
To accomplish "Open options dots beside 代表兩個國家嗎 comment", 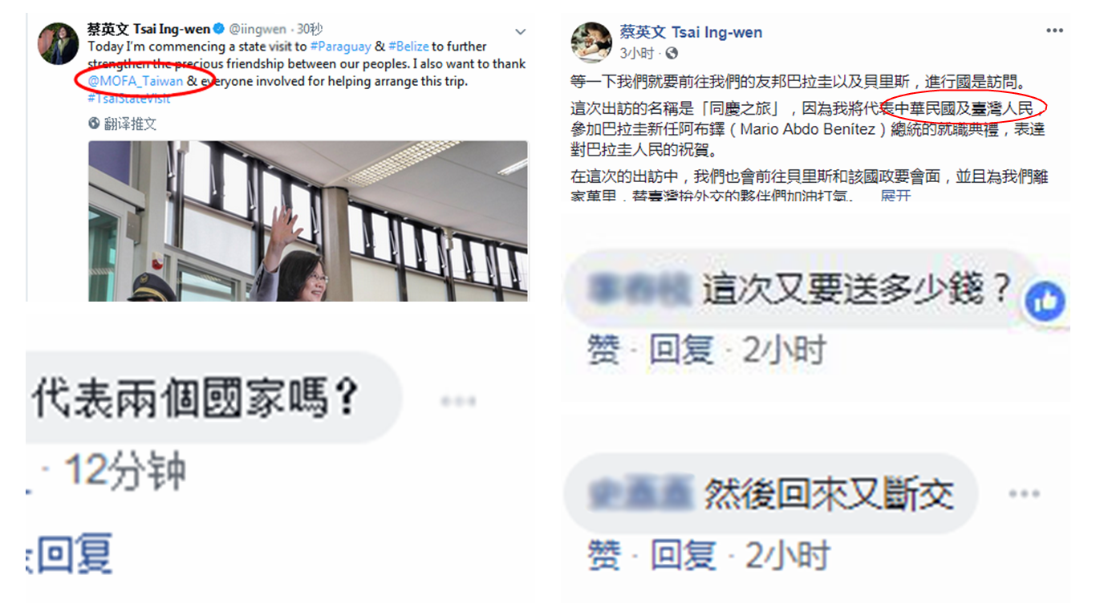I will tap(458, 401).
